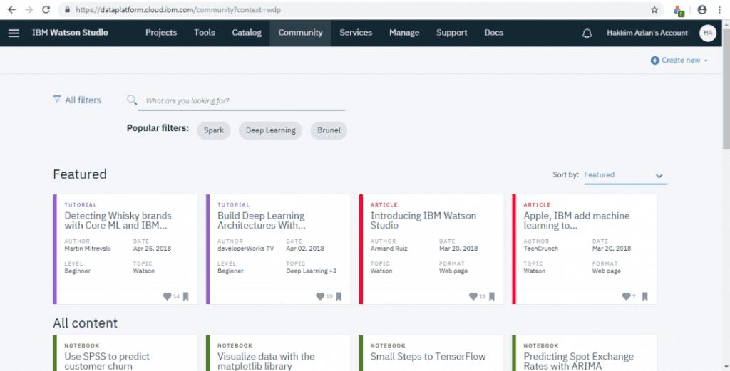
Task: Like the Introducing IBM Watson Studio article
Action: 473,296
